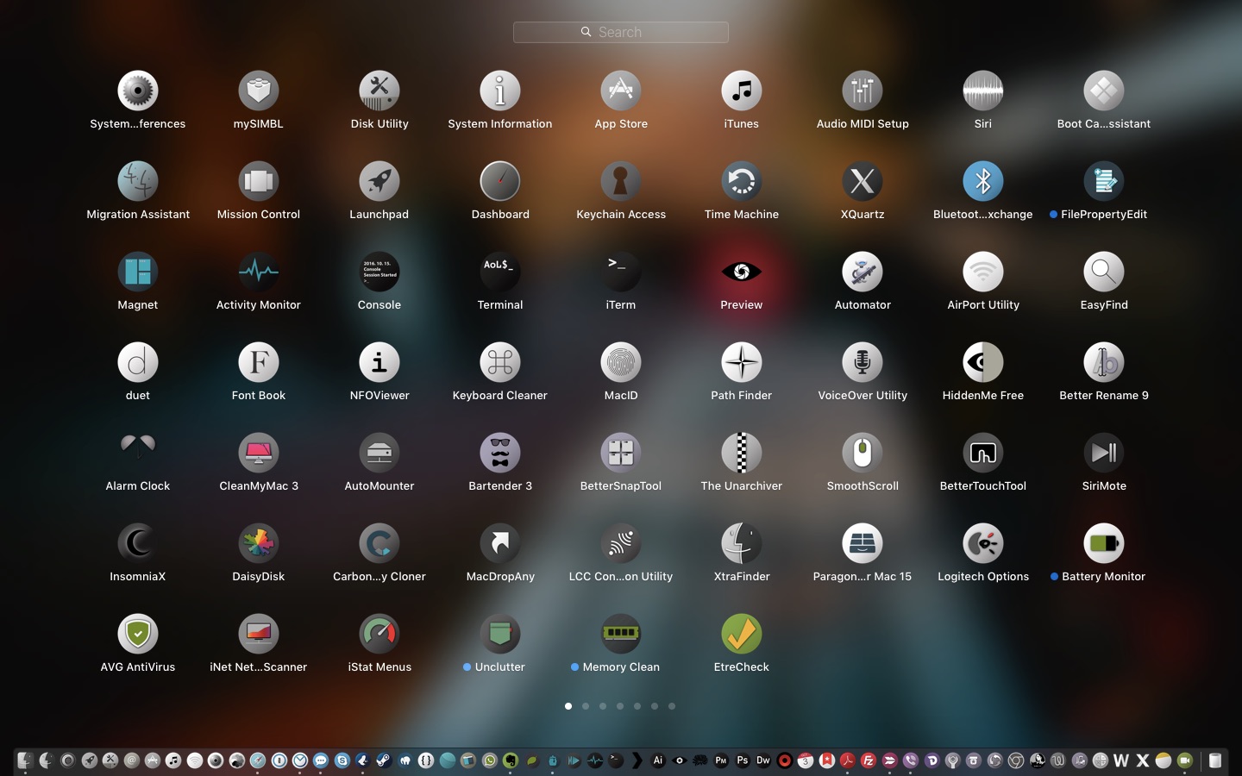Launch AirPort Utility
1242x776 pixels.
[983, 272]
